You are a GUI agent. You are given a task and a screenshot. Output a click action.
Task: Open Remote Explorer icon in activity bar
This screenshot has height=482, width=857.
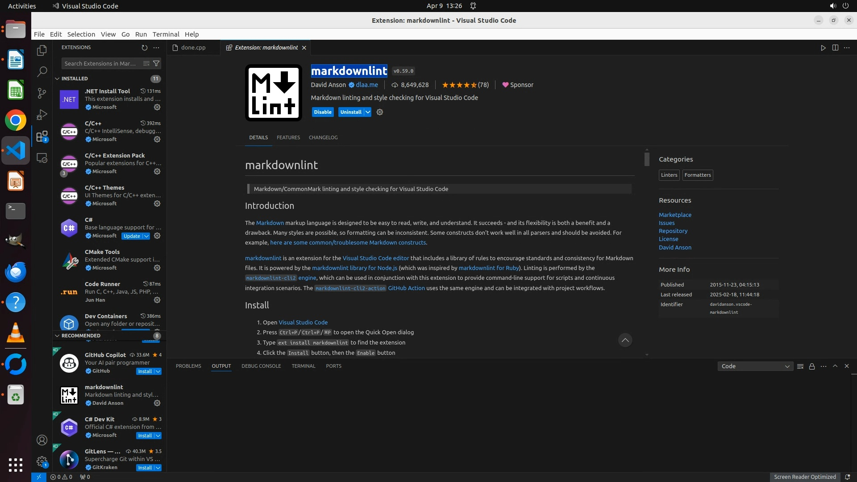point(42,158)
